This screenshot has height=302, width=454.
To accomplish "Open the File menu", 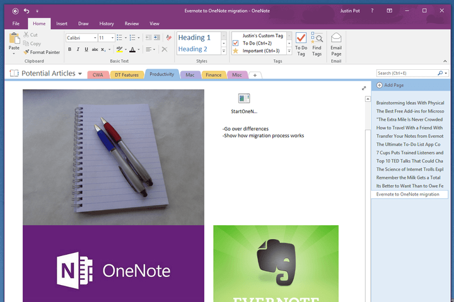I will [16, 24].
